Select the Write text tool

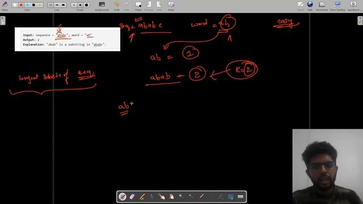click(x=221, y=197)
